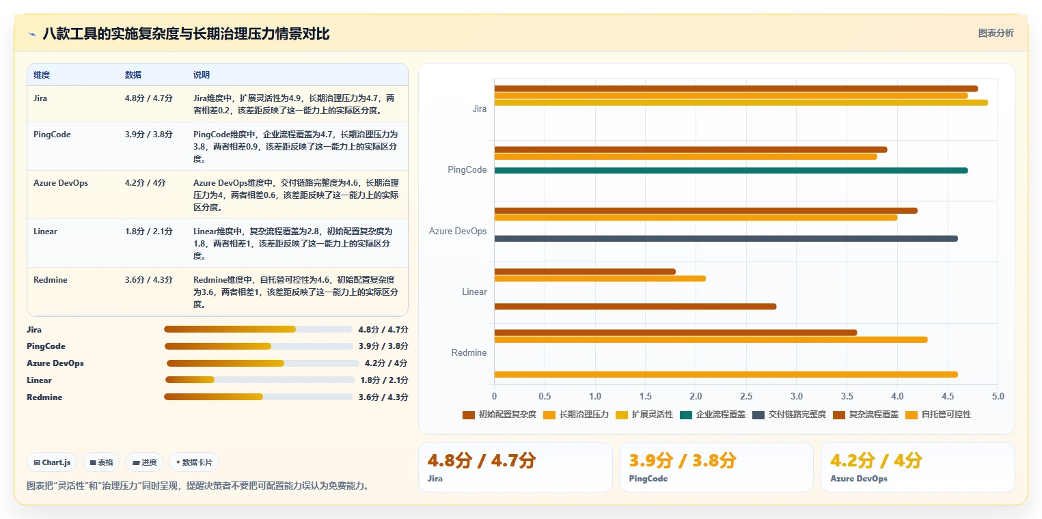Toggle the 交付链路完整度 legend entry
Screen dimensions: 1042x519
[x=789, y=415]
